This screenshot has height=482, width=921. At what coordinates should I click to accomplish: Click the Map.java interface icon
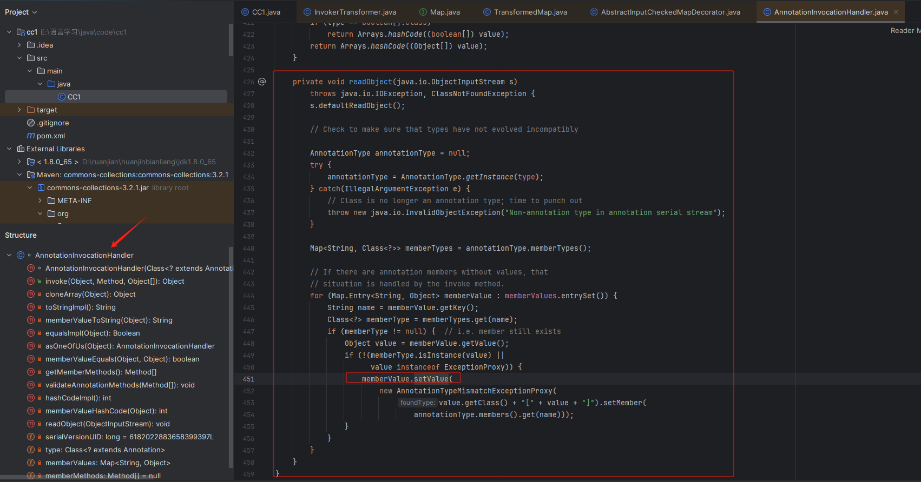pyautogui.click(x=423, y=12)
